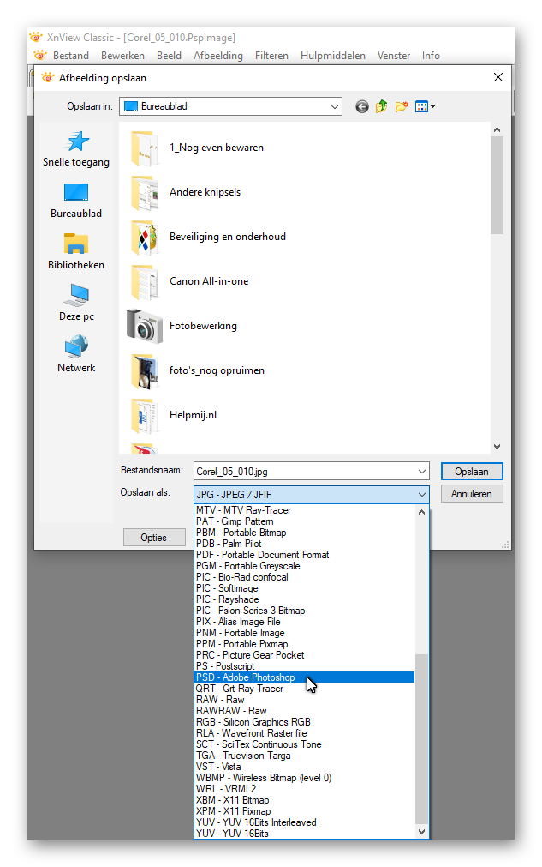Choose PS - Postscript format

point(305,666)
